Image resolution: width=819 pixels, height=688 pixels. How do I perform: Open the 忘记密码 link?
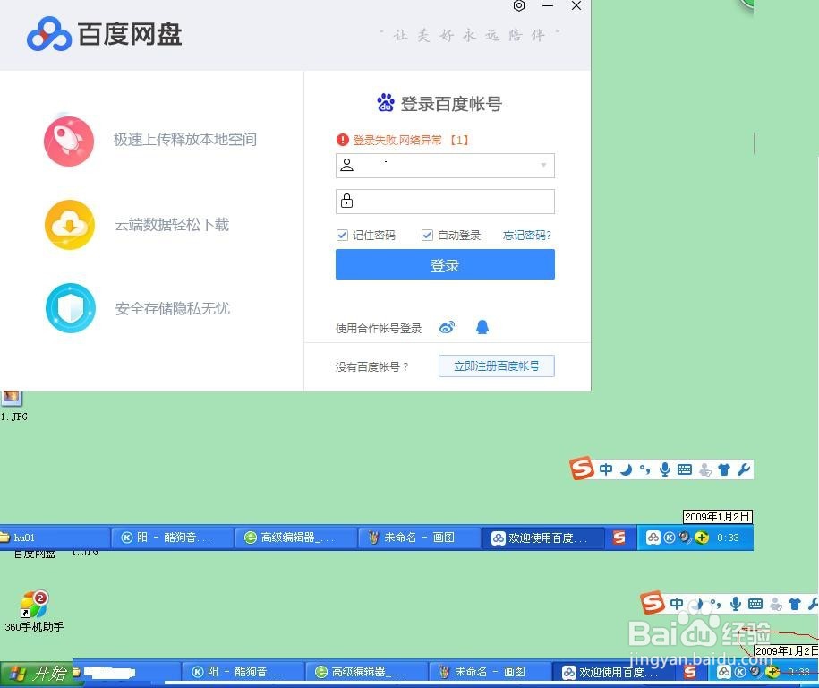tap(527, 235)
